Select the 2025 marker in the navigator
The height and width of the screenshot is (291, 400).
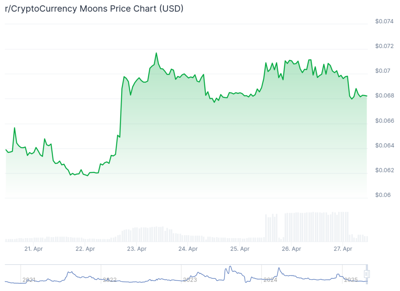[351, 280]
